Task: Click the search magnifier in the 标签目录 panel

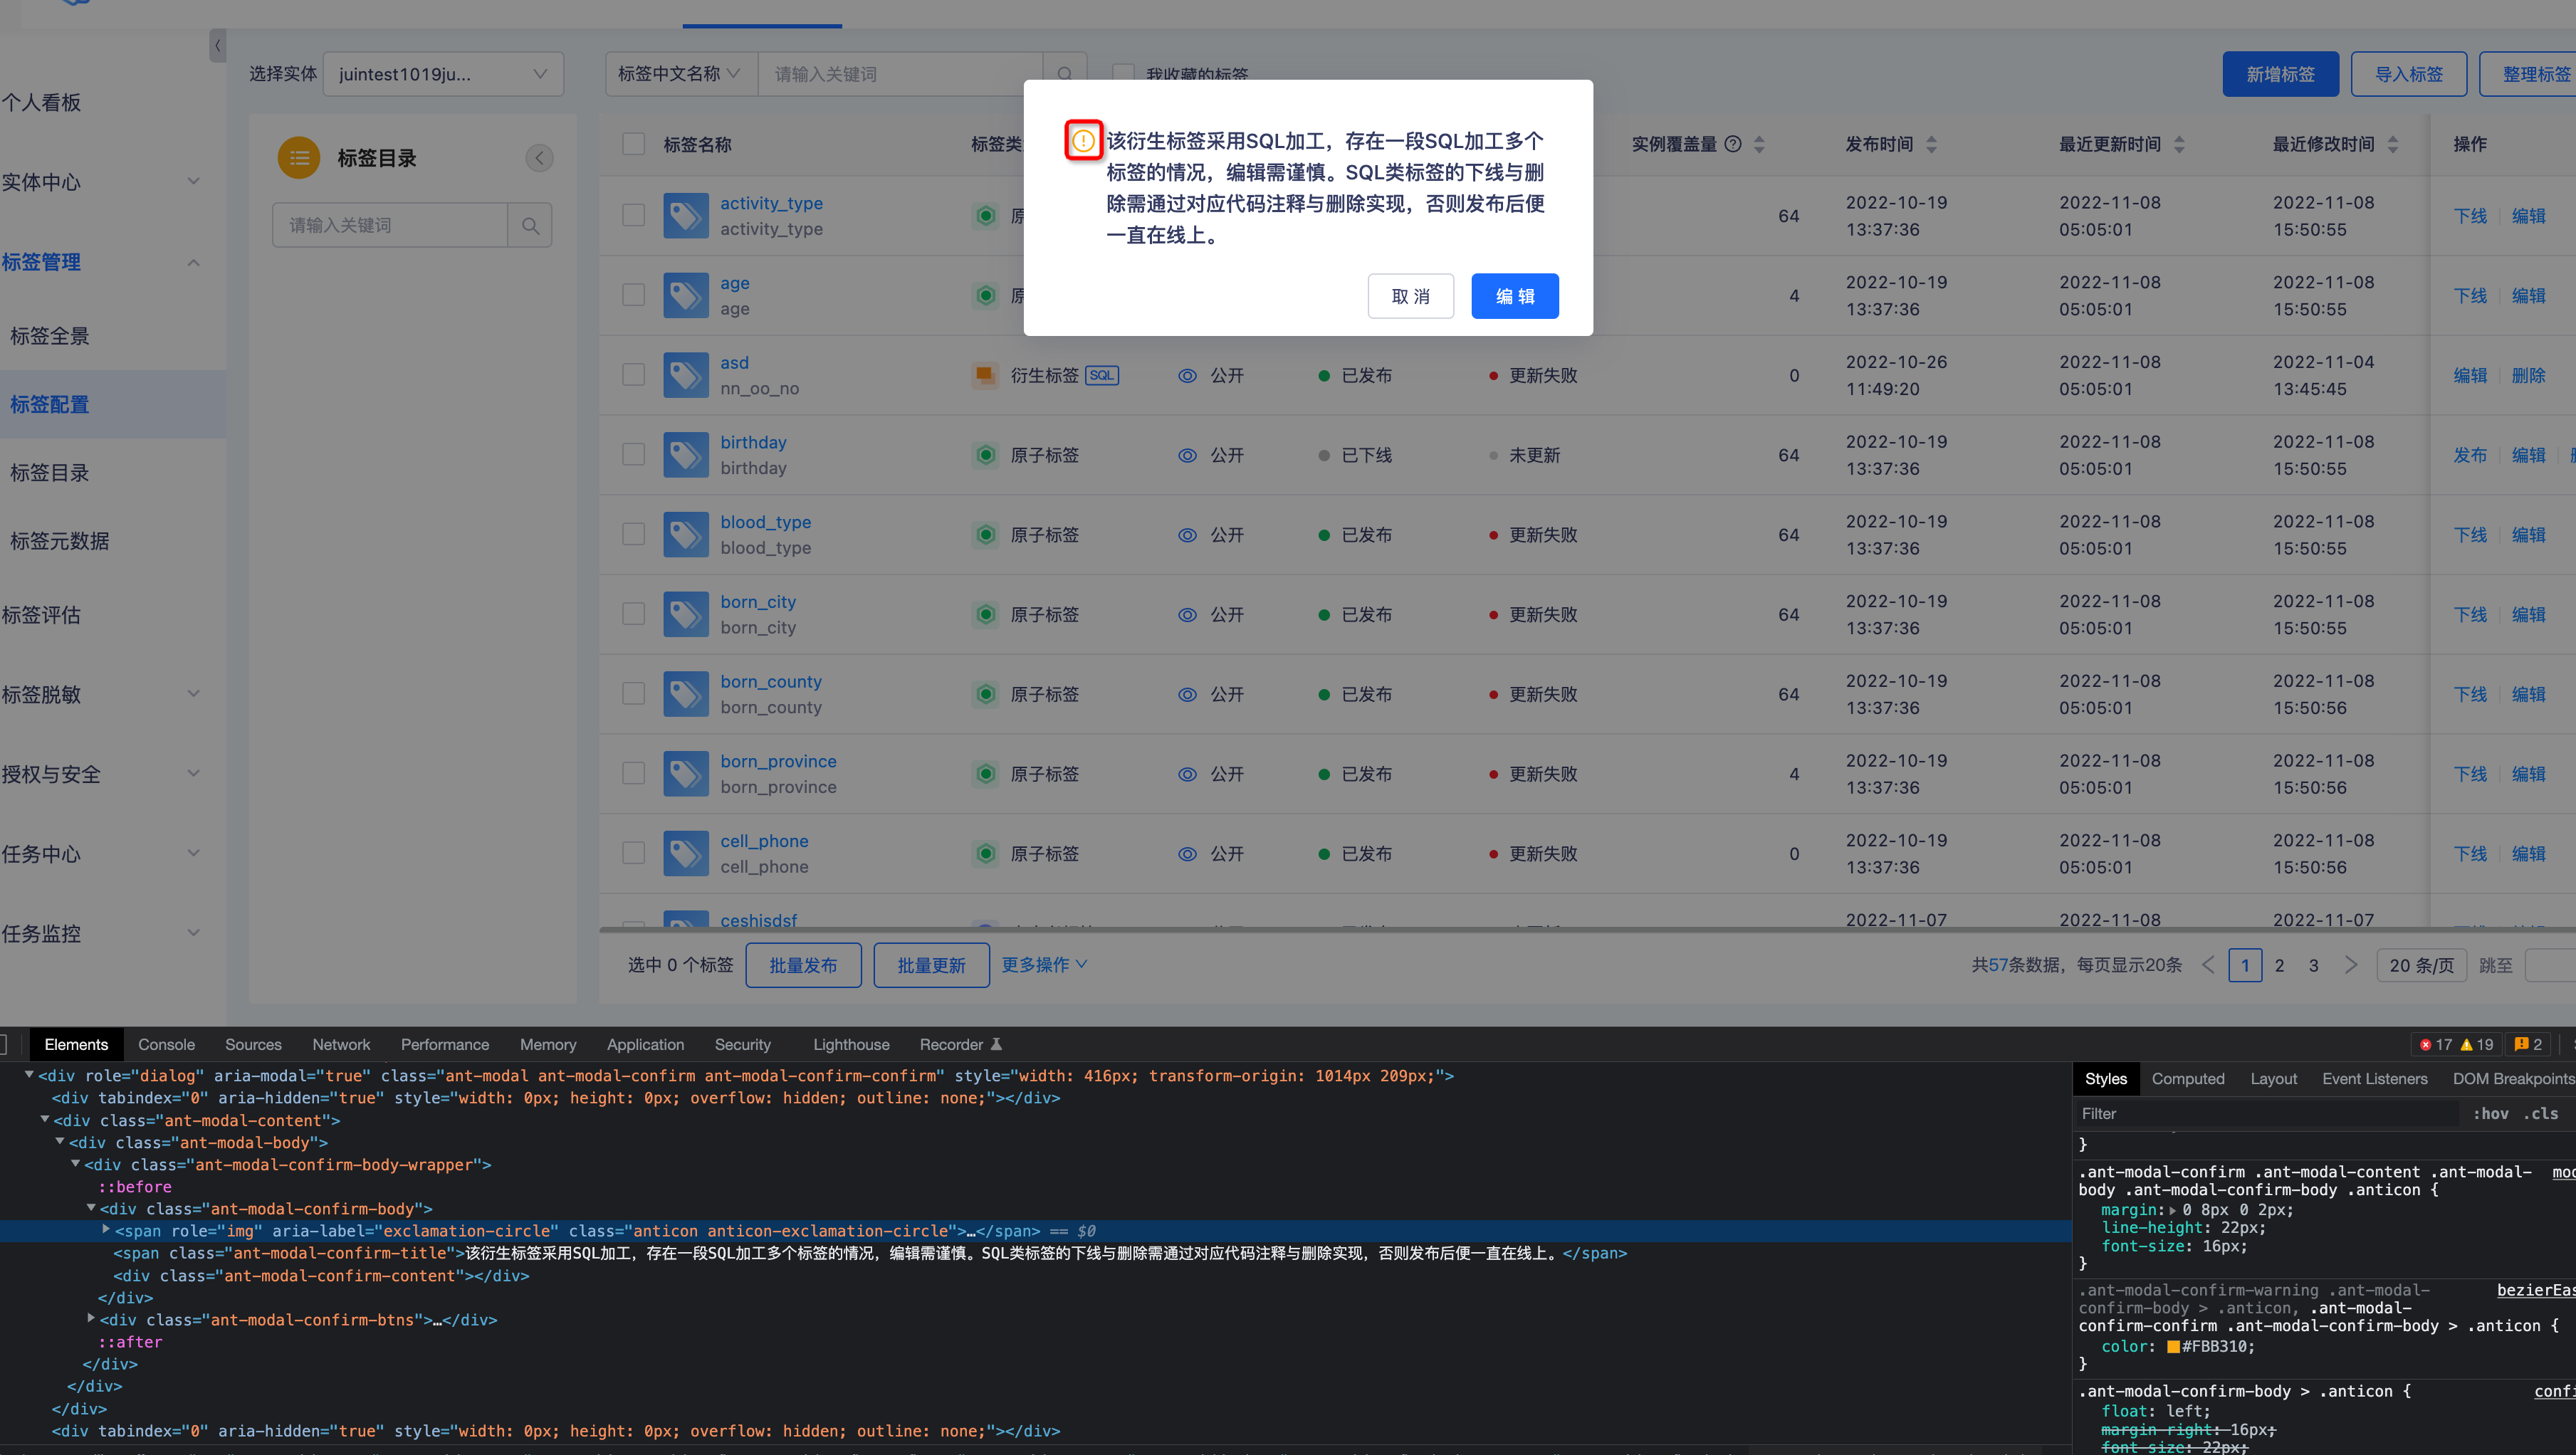Action: tap(530, 225)
